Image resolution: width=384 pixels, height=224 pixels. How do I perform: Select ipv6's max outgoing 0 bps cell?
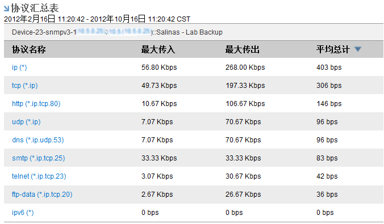tap(234, 213)
